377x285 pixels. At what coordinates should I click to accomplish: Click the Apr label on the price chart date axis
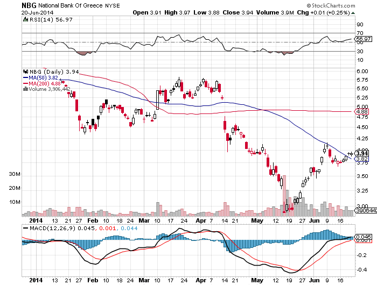[x=201, y=220]
